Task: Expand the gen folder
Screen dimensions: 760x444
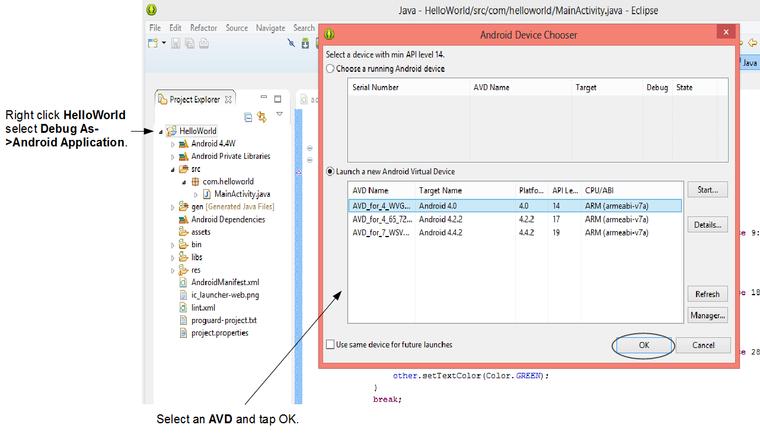Action: click(173, 207)
